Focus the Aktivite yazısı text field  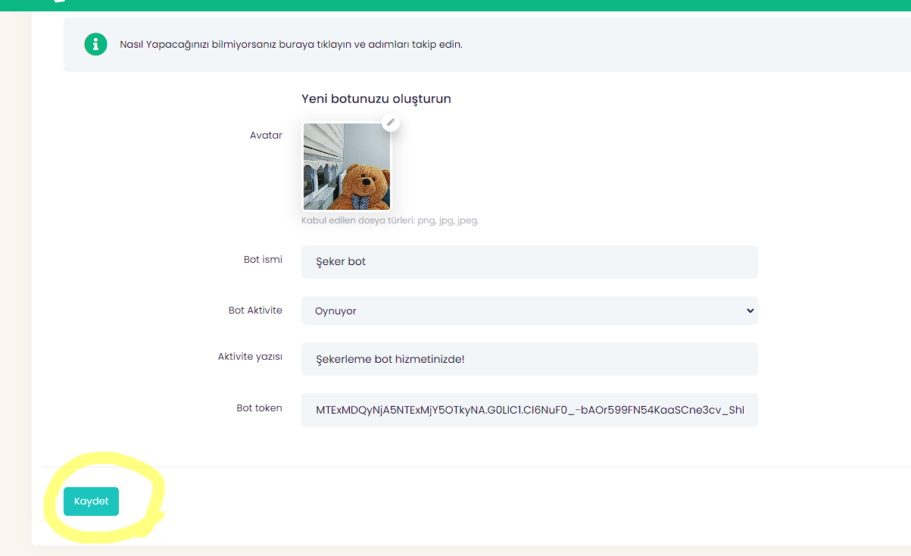click(x=529, y=359)
